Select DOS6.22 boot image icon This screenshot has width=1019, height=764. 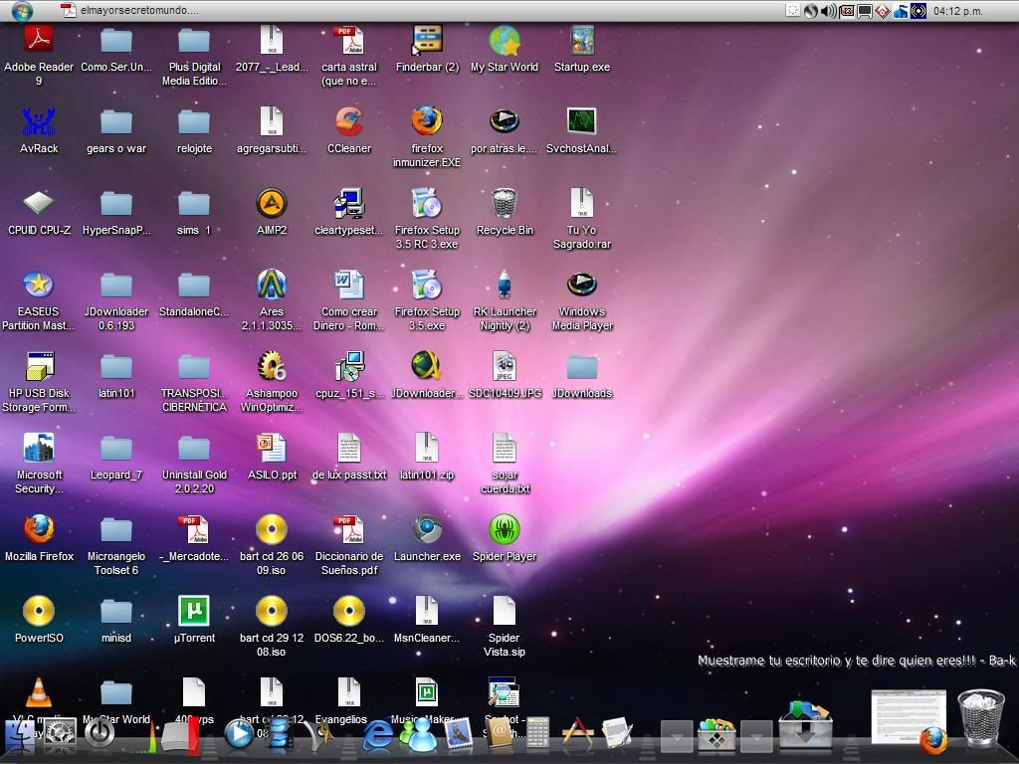[349, 611]
